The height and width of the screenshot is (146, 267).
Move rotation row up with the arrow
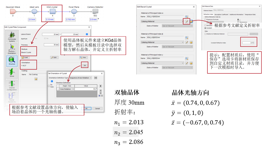[101, 90]
